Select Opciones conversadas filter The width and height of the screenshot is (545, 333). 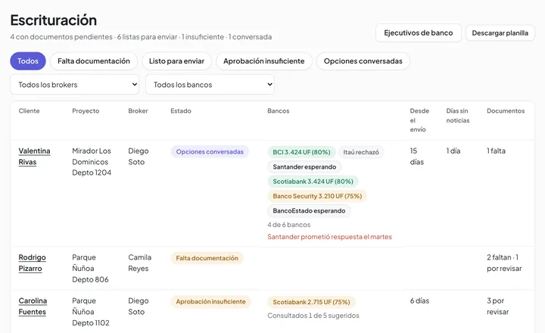point(363,61)
